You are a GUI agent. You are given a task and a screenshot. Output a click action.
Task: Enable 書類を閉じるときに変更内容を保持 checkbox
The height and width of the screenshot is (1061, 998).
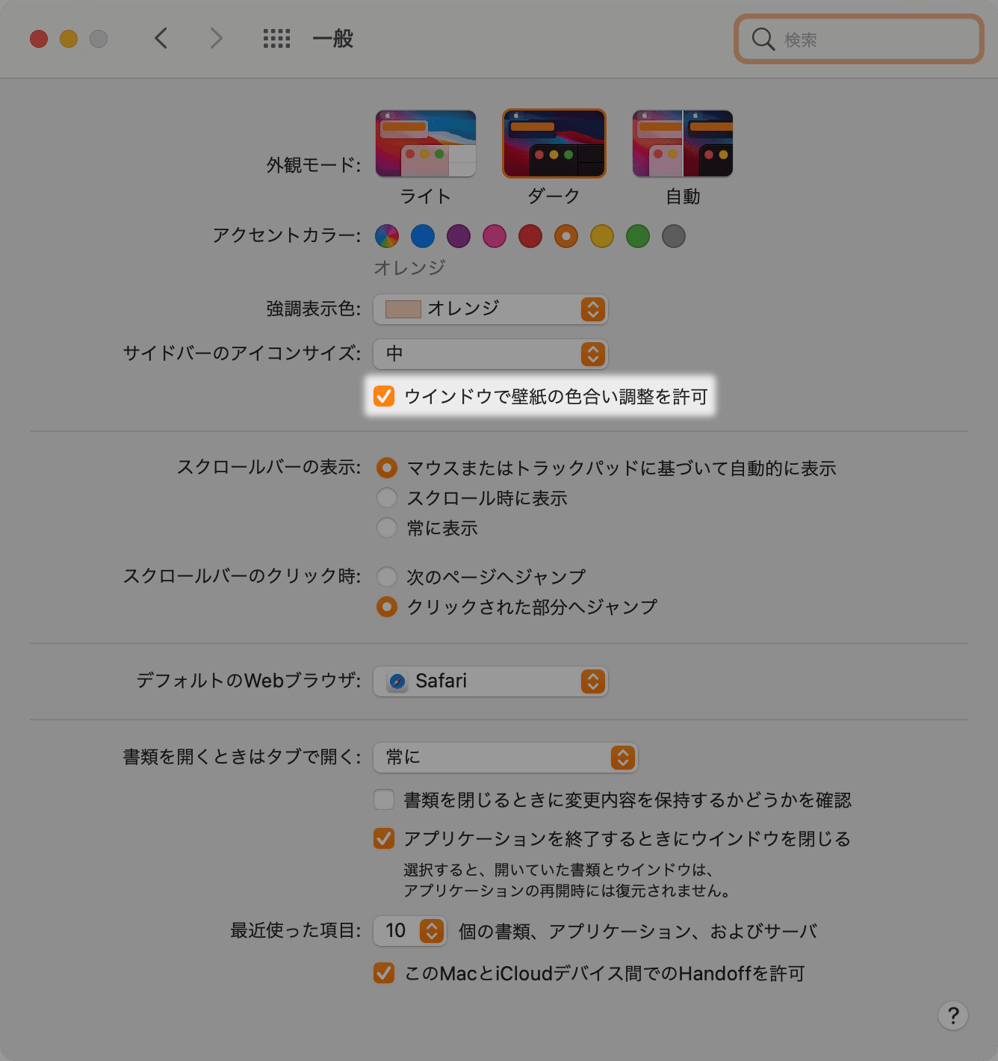(384, 799)
